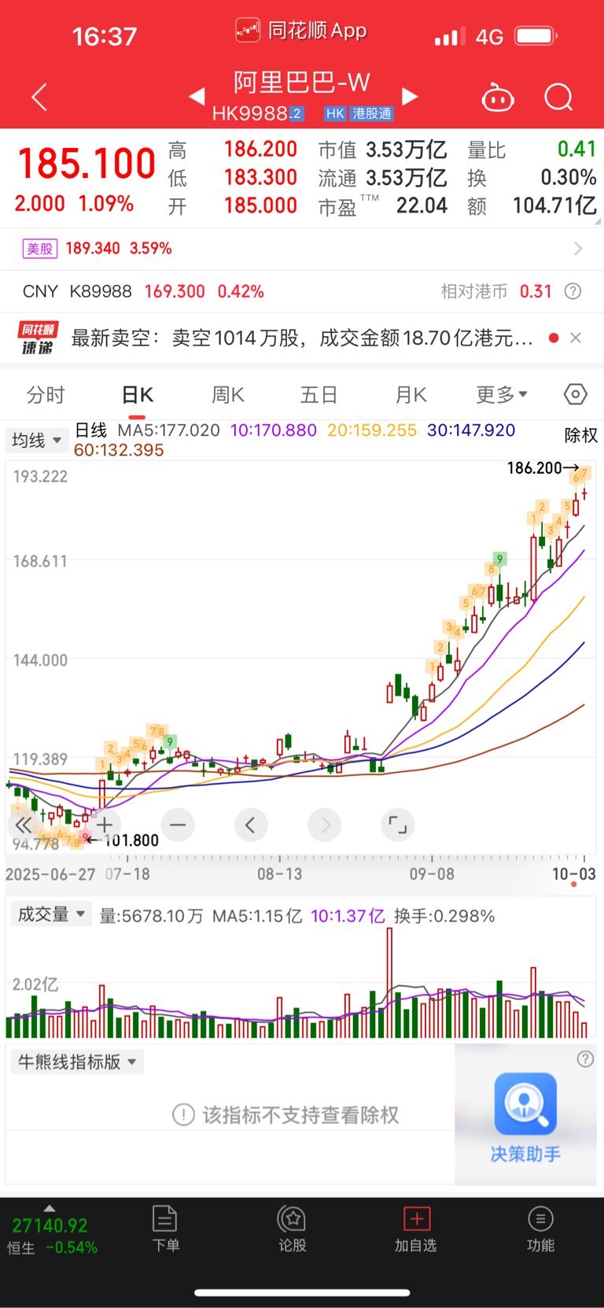
Task: Toggle the 除权 adjustment option
Action: [x=581, y=435]
